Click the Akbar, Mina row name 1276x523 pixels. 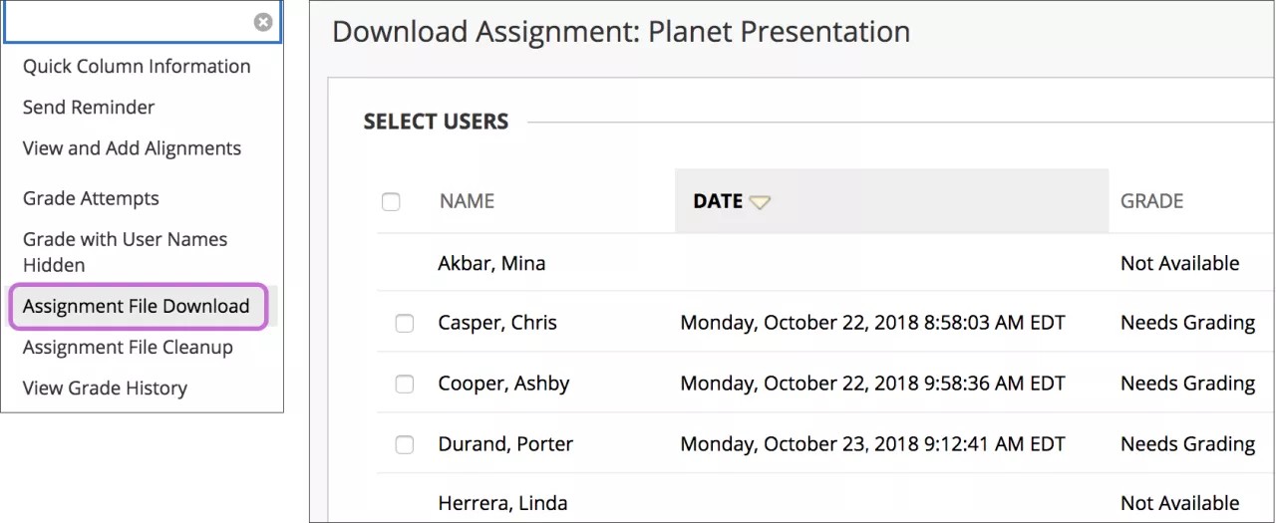(x=491, y=264)
